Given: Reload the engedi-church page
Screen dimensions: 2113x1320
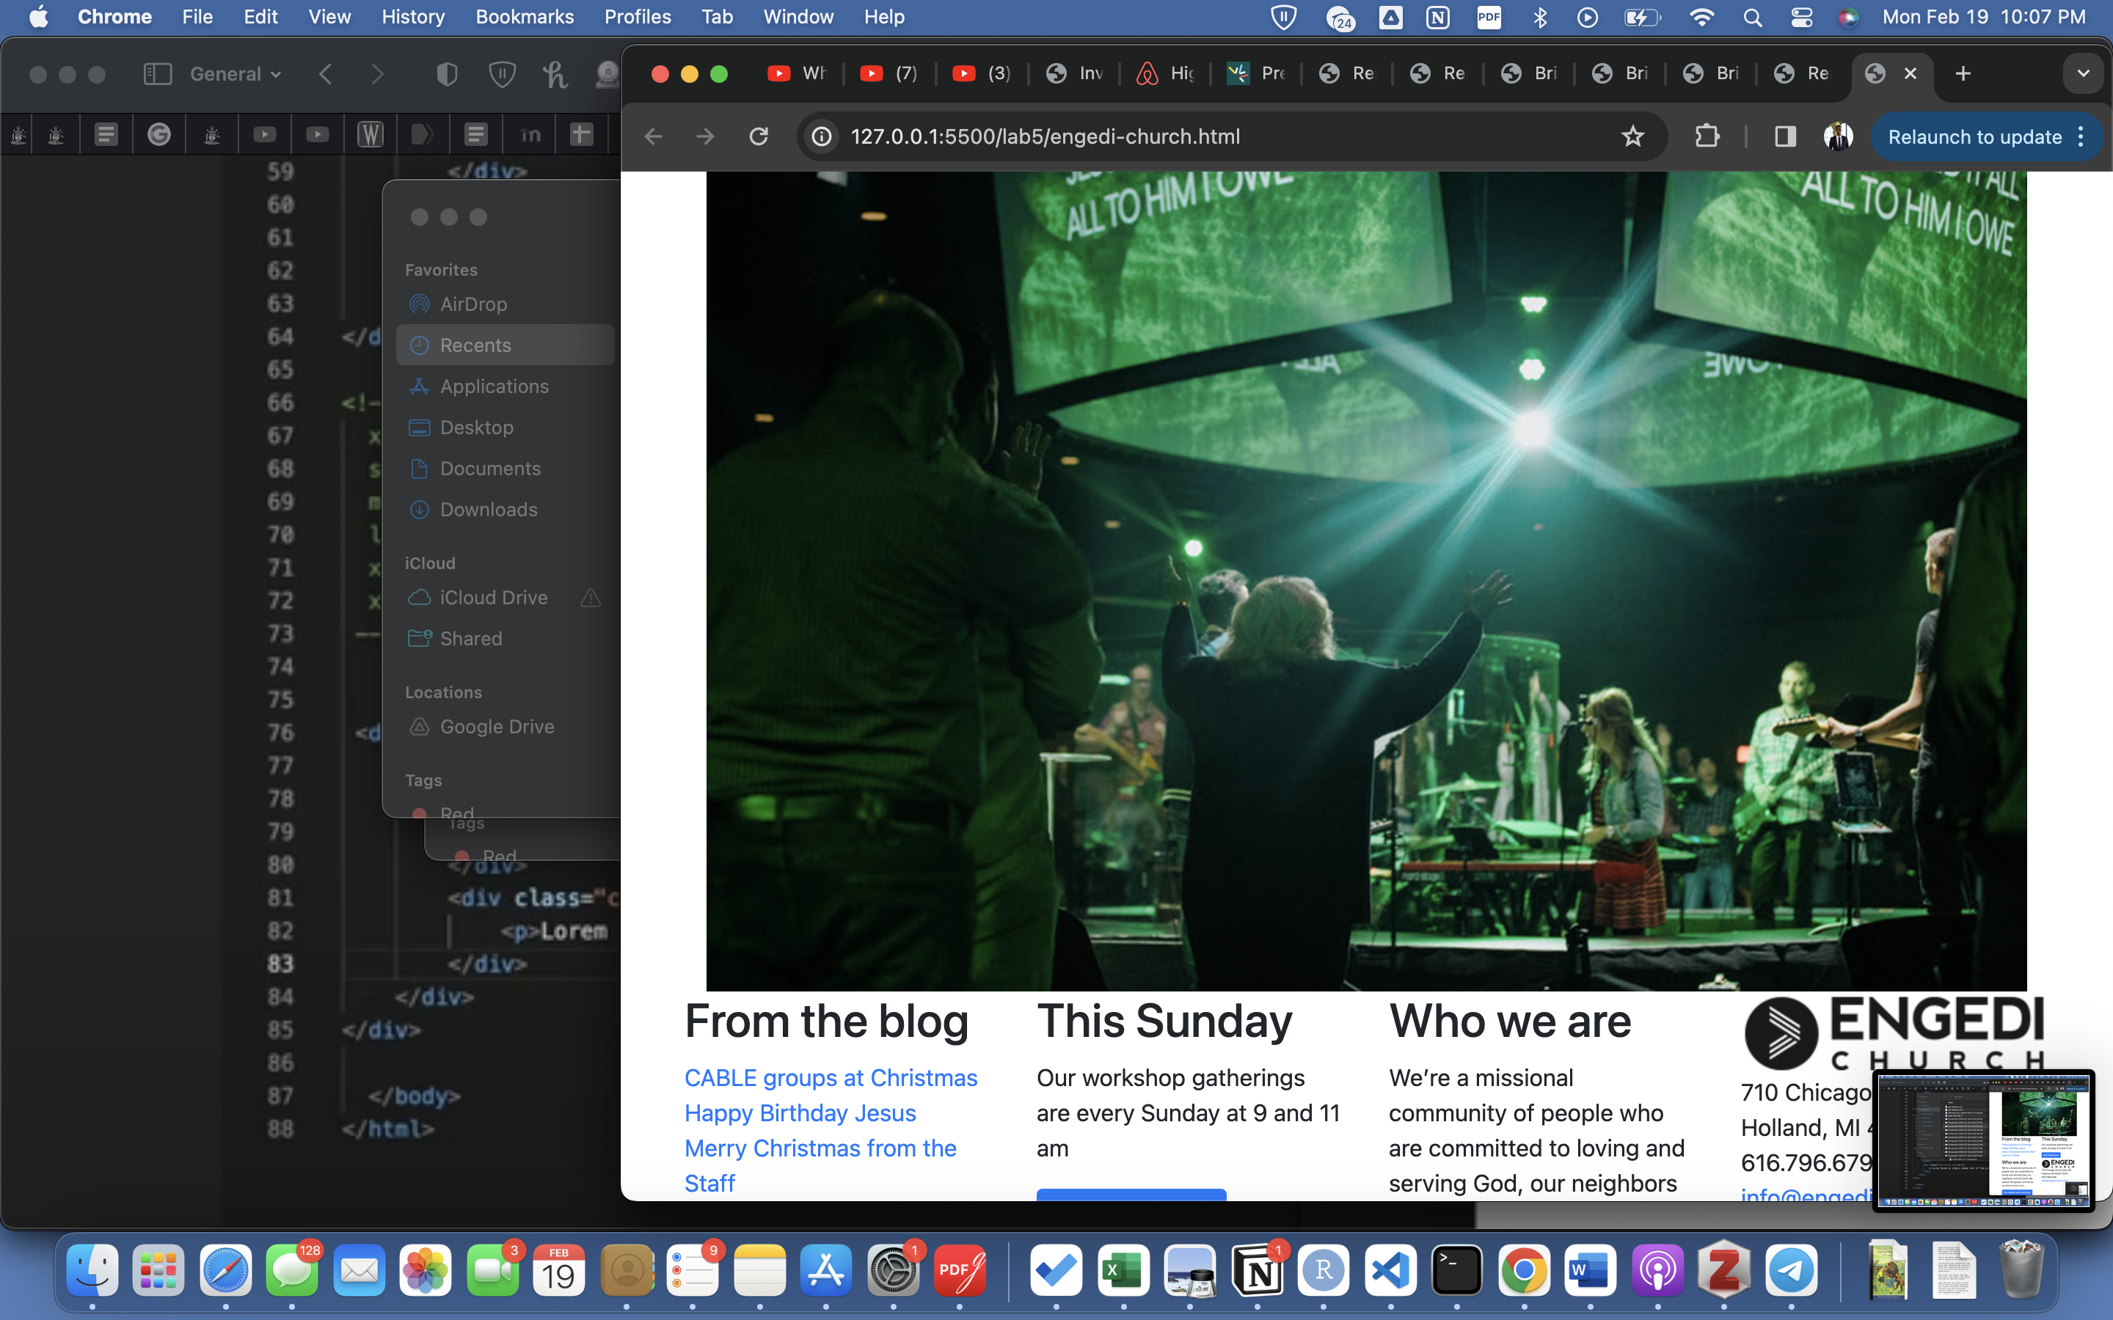Looking at the screenshot, I should tap(759, 136).
